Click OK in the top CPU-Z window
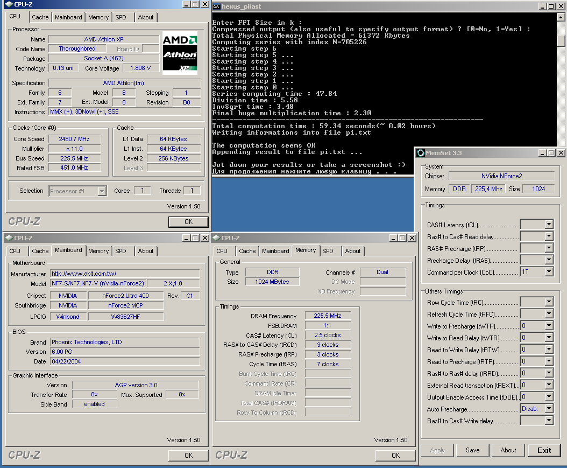Screen dimensions: 567x468 click(x=188, y=221)
